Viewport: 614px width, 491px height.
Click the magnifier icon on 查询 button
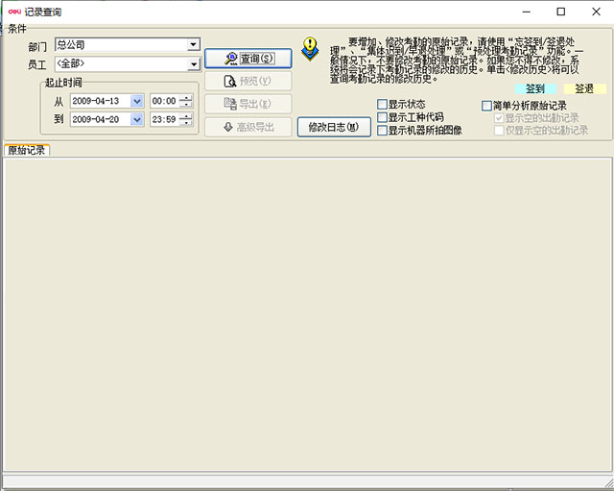click(230, 59)
